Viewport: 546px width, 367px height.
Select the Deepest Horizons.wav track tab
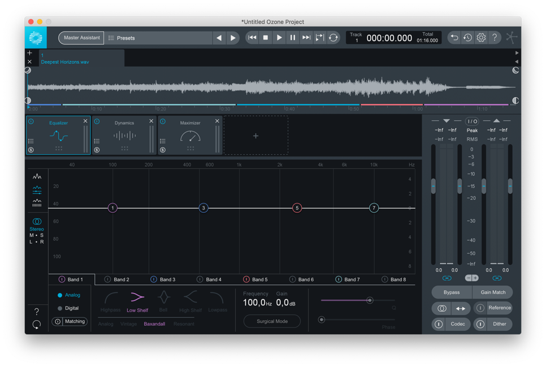(81, 58)
